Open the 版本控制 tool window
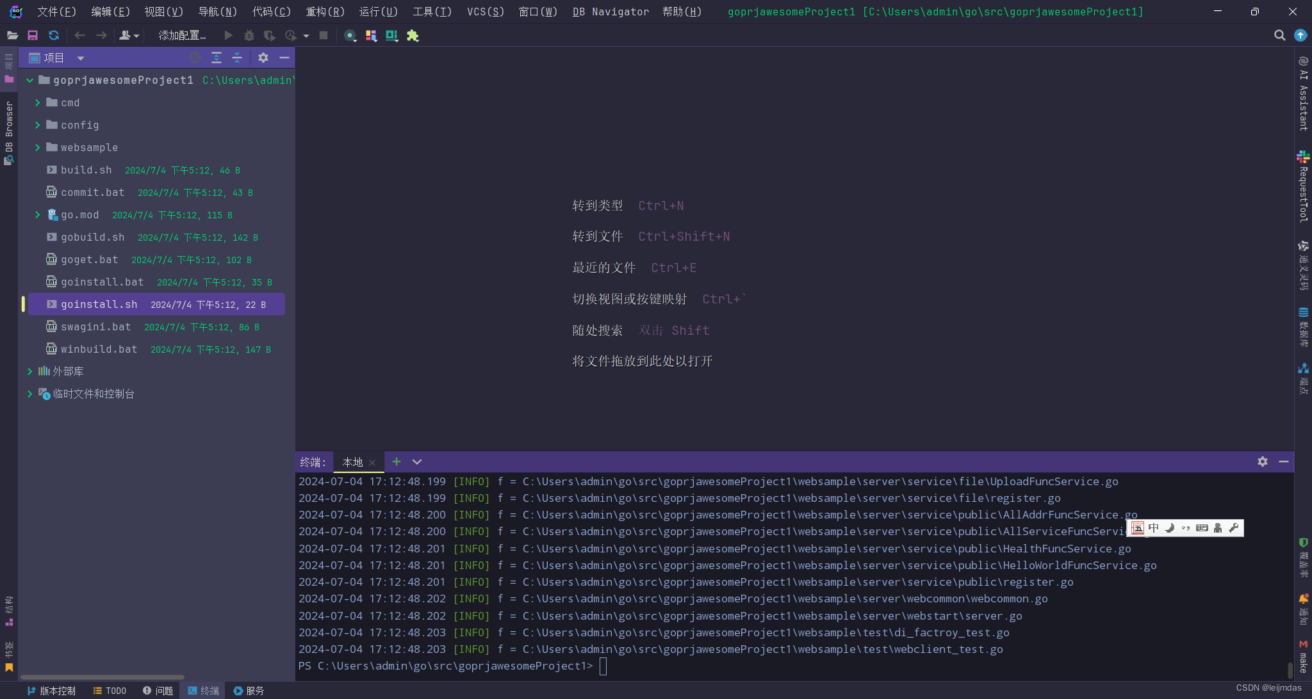This screenshot has height=699, width=1312. 51,691
